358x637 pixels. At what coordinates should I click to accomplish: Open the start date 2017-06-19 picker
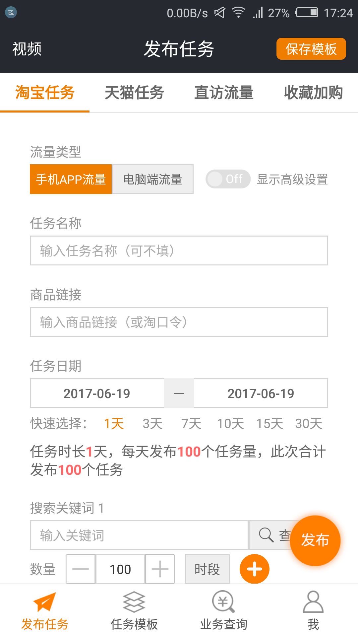pos(97,393)
